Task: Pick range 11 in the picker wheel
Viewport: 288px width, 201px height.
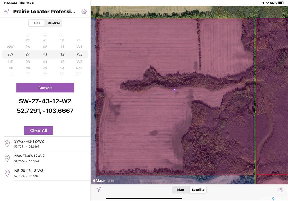Action: [62, 47]
